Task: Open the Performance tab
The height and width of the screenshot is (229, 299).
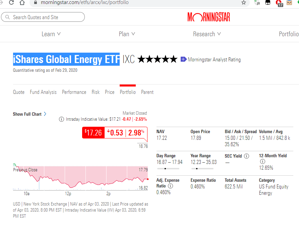Action: (x=74, y=92)
